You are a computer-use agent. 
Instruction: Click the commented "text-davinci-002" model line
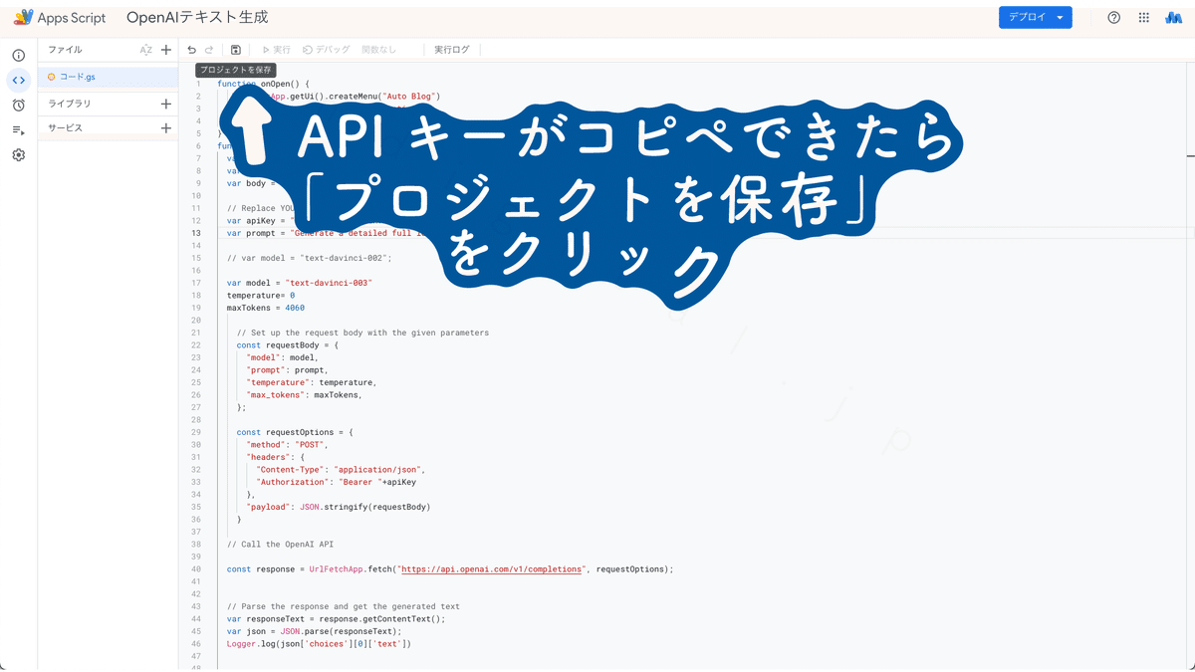[x=309, y=258]
